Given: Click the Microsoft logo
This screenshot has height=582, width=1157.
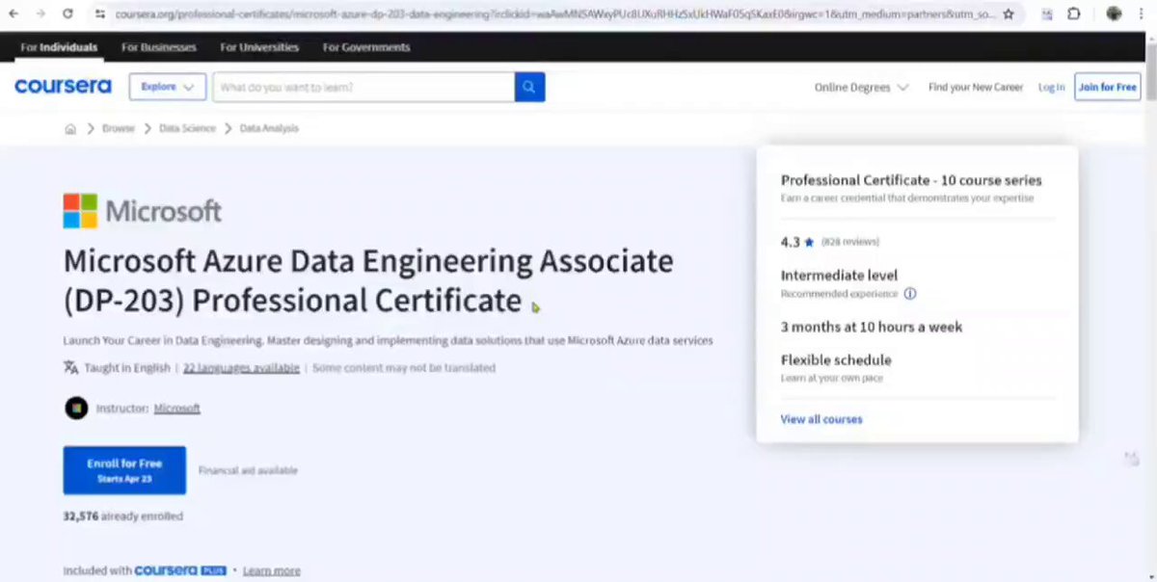Looking at the screenshot, I should [x=142, y=210].
